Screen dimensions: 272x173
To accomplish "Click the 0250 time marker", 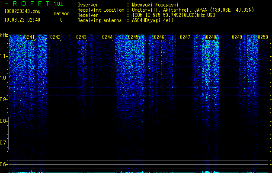I will (x=263, y=37).
